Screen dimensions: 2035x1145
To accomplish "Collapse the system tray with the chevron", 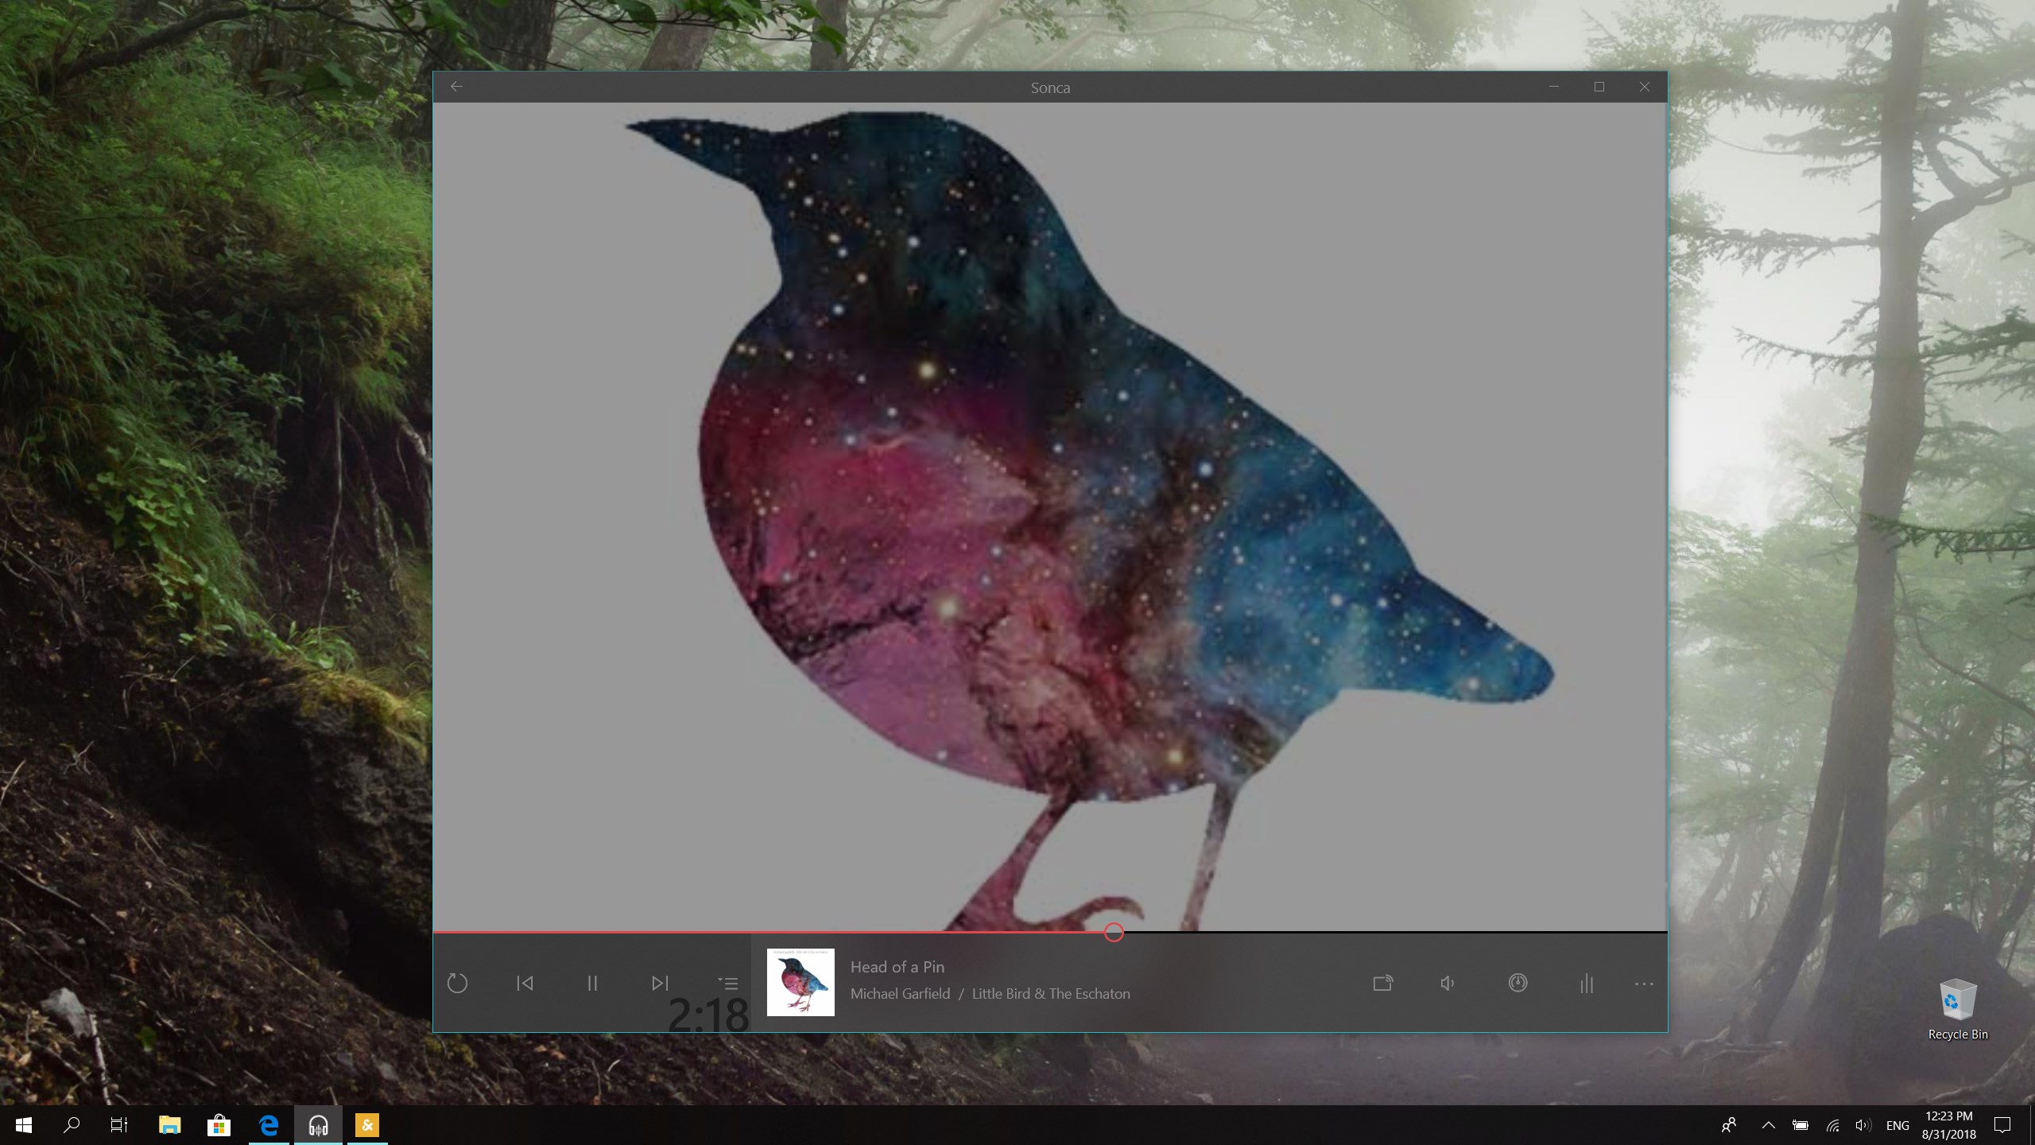I will tap(1768, 1124).
